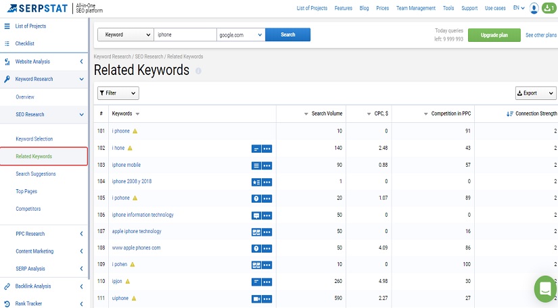
Task: Click SERP feature icon in 'iphone mobile' row
Action: 256,165
